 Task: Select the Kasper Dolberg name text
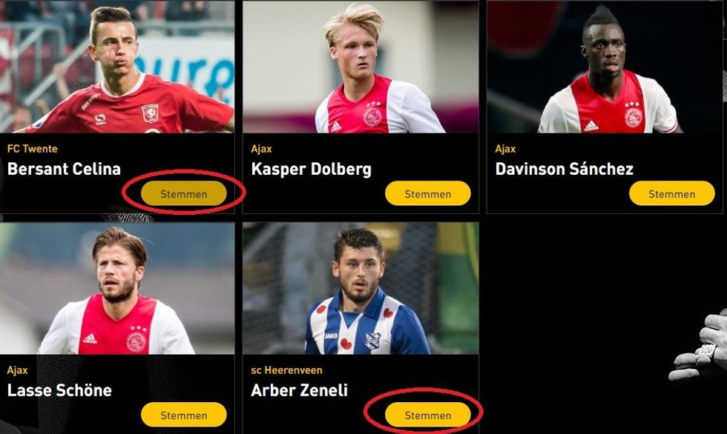click(x=311, y=170)
